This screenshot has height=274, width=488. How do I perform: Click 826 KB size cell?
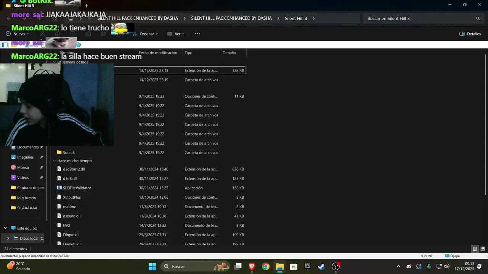[238, 169]
